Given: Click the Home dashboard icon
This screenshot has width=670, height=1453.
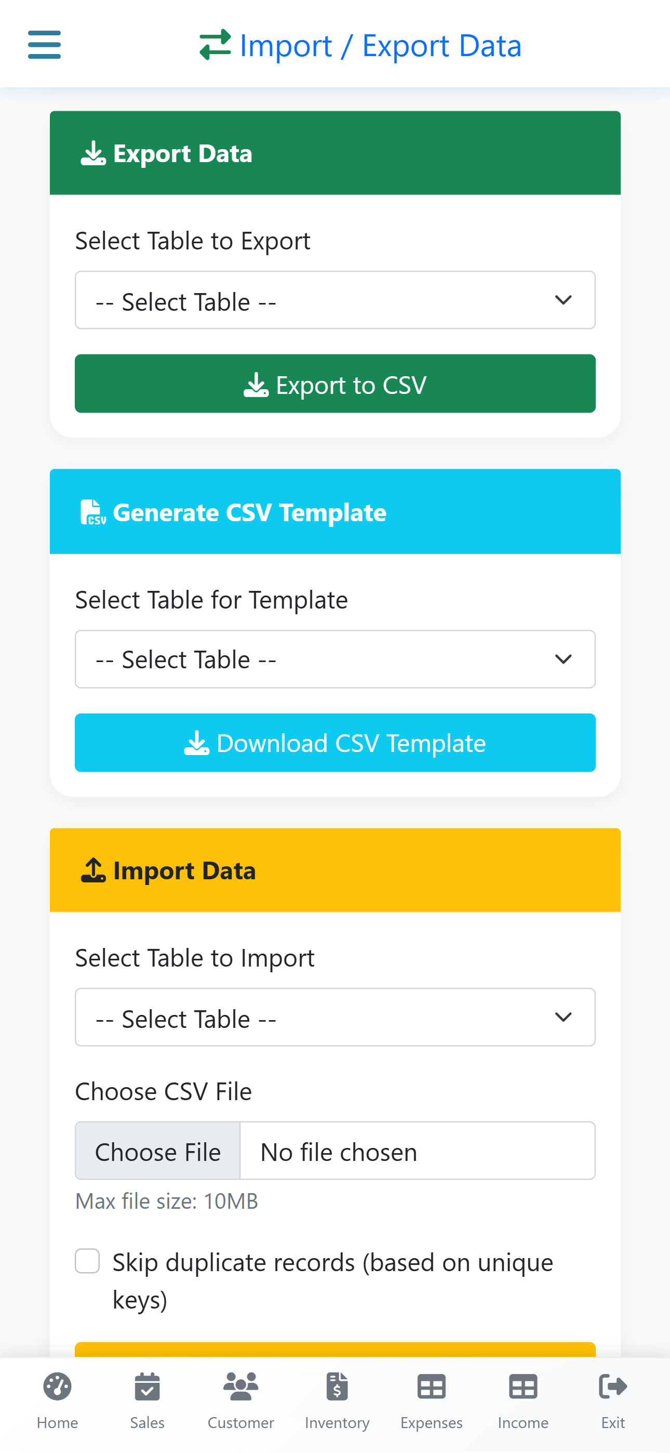Looking at the screenshot, I should coord(57,1386).
